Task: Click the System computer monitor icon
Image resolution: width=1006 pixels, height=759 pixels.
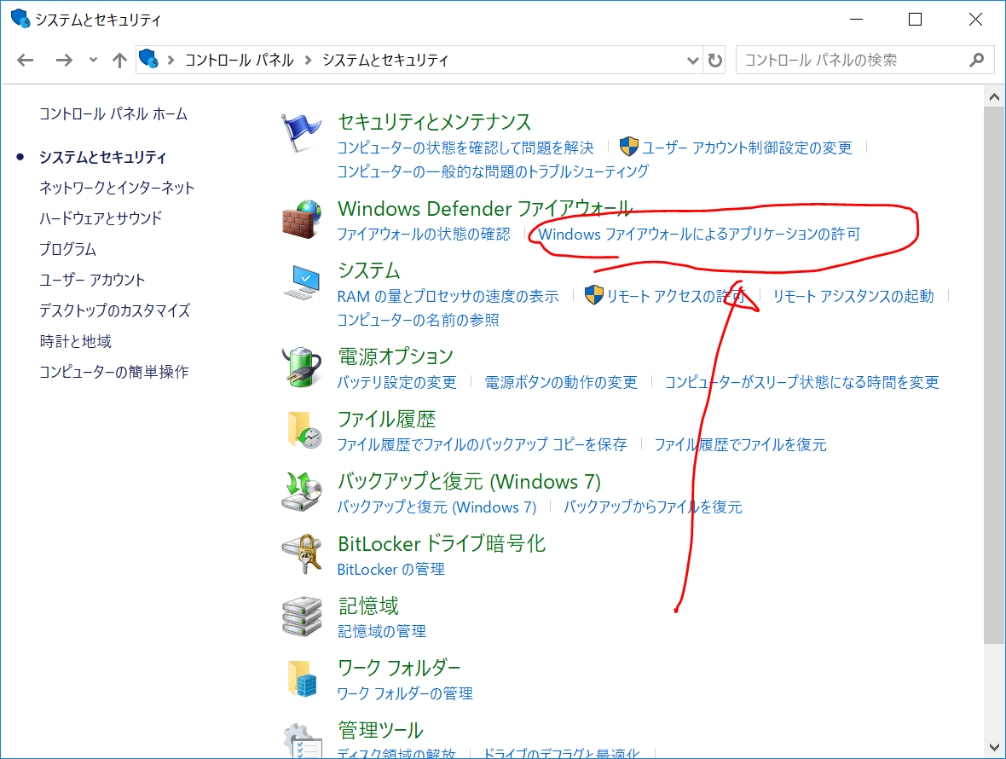Action: click(302, 282)
